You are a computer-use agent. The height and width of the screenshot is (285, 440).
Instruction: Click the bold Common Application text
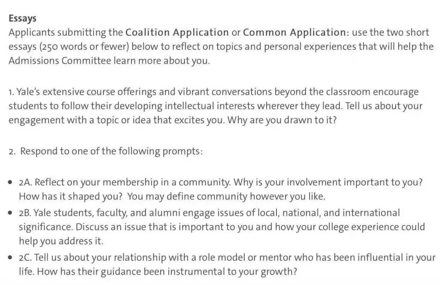294,33
